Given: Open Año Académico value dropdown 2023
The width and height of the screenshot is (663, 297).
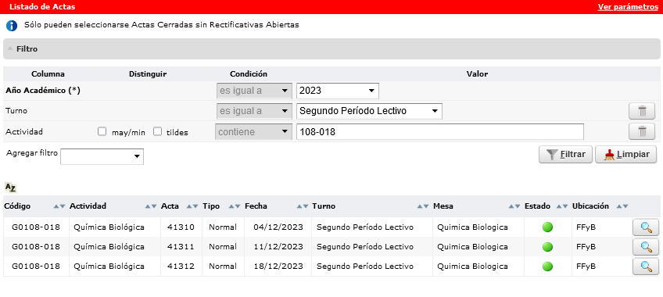Looking at the screenshot, I should [x=338, y=91].
